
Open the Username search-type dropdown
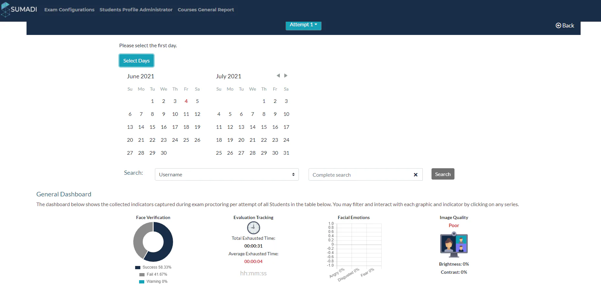click(x=227, y=174)
